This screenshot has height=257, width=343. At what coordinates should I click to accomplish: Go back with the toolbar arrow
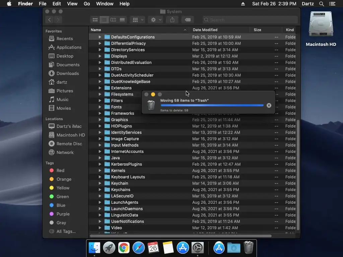point(50,20)
